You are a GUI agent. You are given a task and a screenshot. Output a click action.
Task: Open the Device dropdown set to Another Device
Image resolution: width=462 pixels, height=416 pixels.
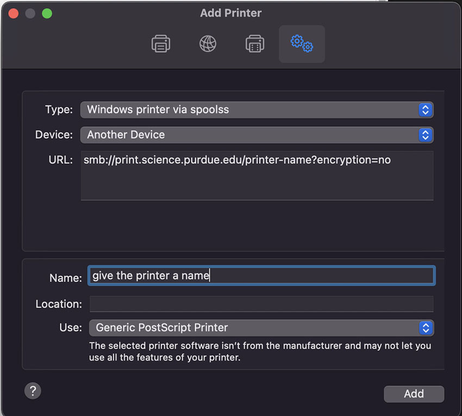(x=257, y=135)
